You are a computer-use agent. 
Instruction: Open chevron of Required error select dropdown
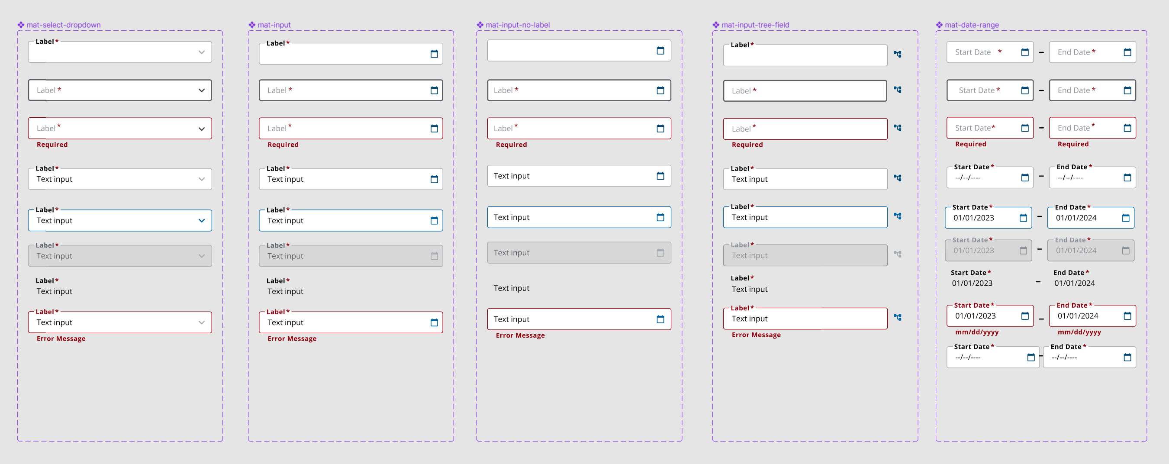click(202, 129)
